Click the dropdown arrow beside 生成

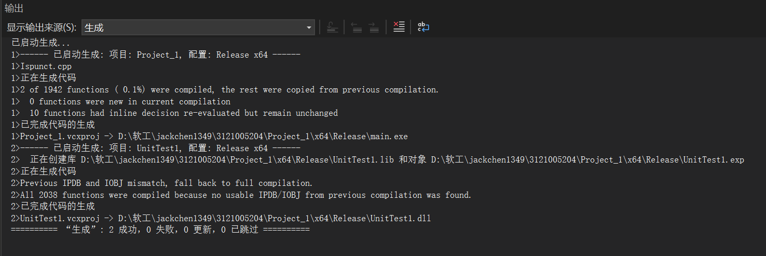(309, 28)
